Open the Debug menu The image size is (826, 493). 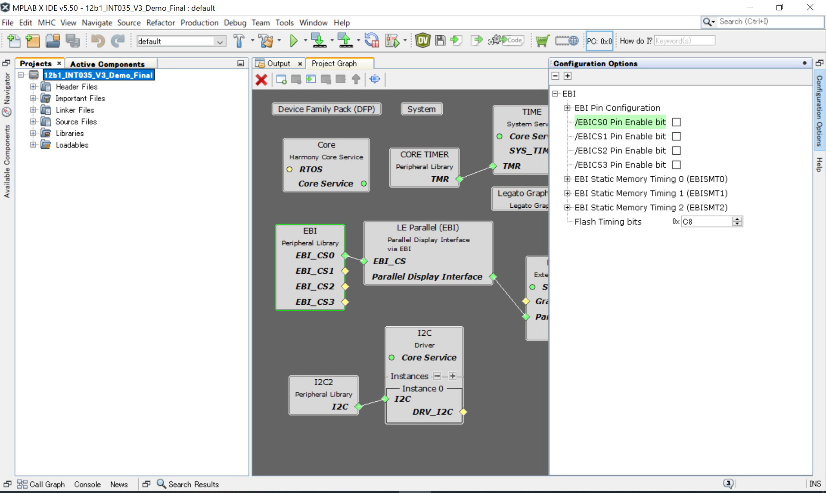(x=235, y=22)
